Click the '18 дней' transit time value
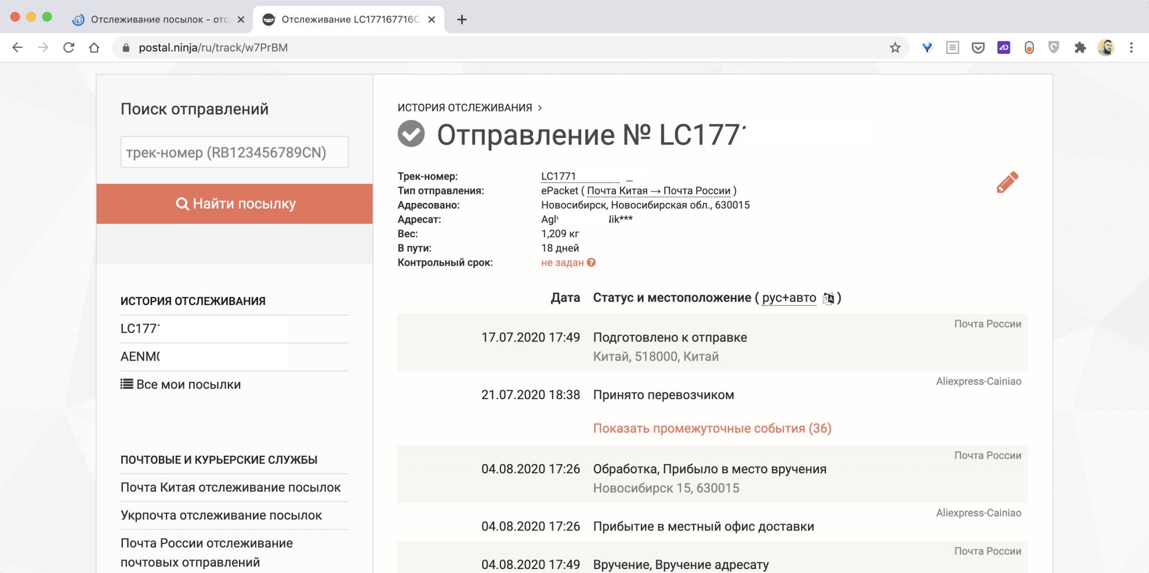 tap(560, 248)
